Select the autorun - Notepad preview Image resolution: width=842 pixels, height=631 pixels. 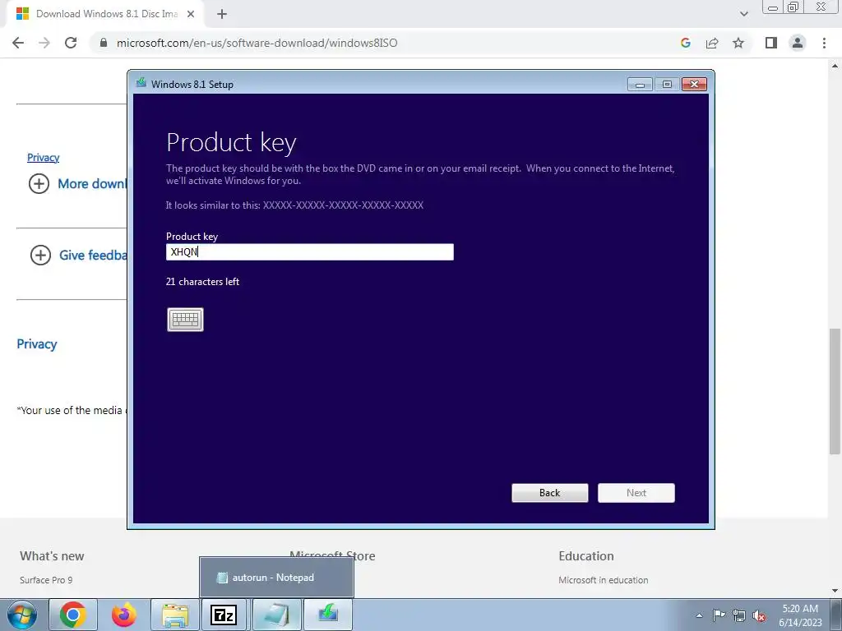276,578
